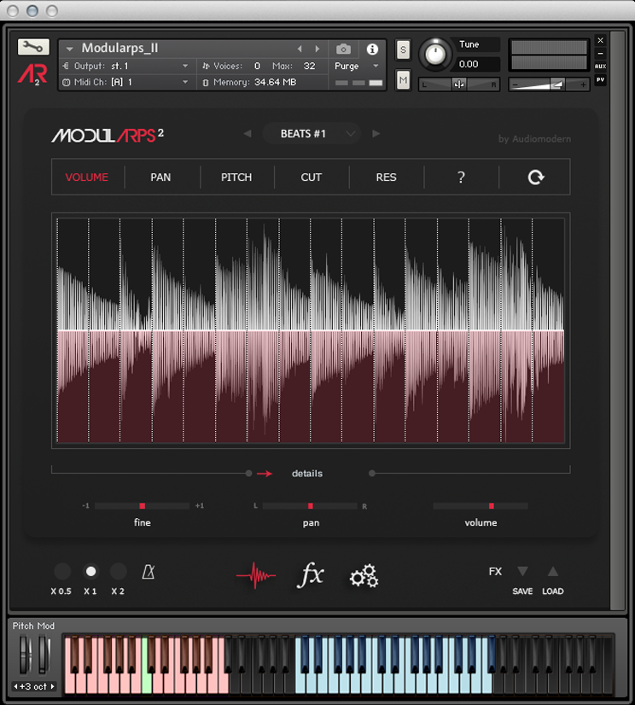Image resolution: width=635 pixels, height=705 pixels.
Task: Click the LOAD label
Action: pos(553,591)
